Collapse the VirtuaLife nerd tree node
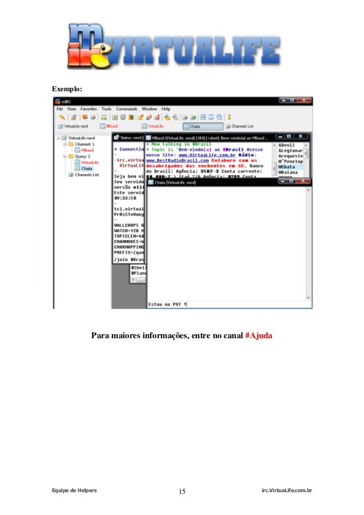Image resolution: width=364 pixels, height=515 pixels. click(x=58, y=138)
